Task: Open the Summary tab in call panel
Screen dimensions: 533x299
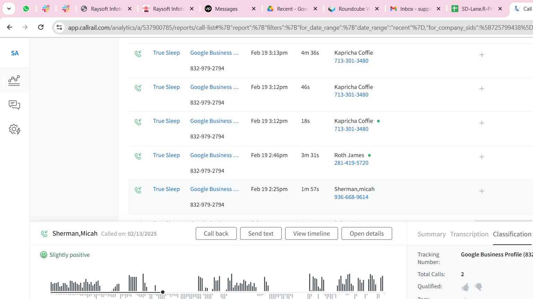Action: tap(431, 234)
